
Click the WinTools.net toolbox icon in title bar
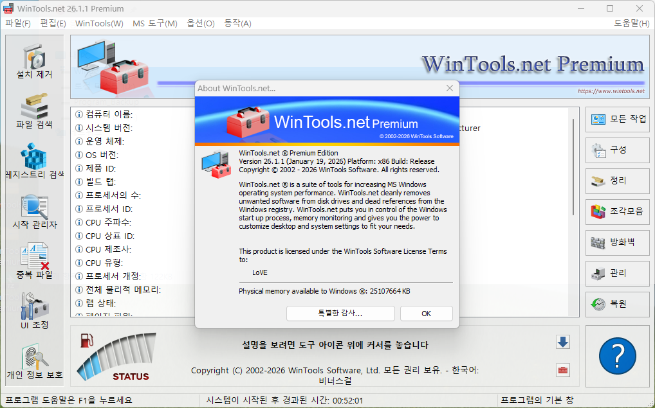(8, 8)
